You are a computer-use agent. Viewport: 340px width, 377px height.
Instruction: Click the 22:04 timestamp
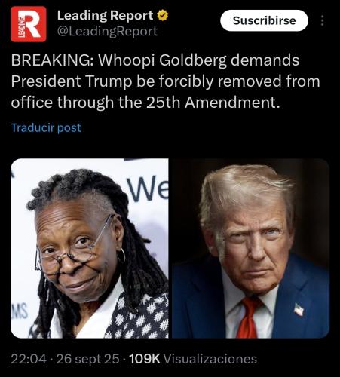[x=29, y=359]
